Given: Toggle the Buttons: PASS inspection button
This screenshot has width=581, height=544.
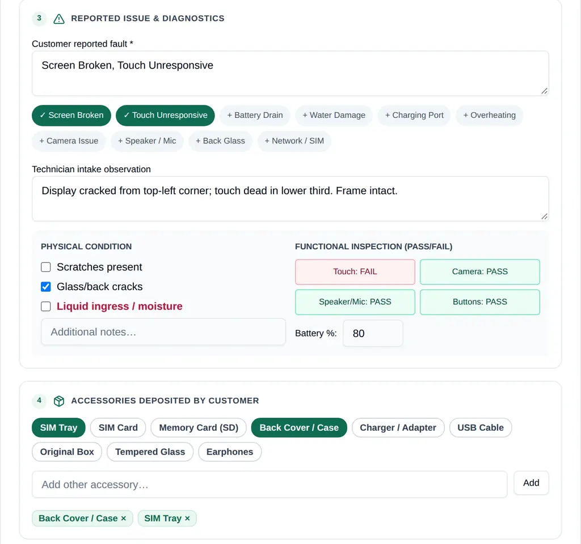Looking at the screenshot, I should pyautogui.click(x=480, y=303).
